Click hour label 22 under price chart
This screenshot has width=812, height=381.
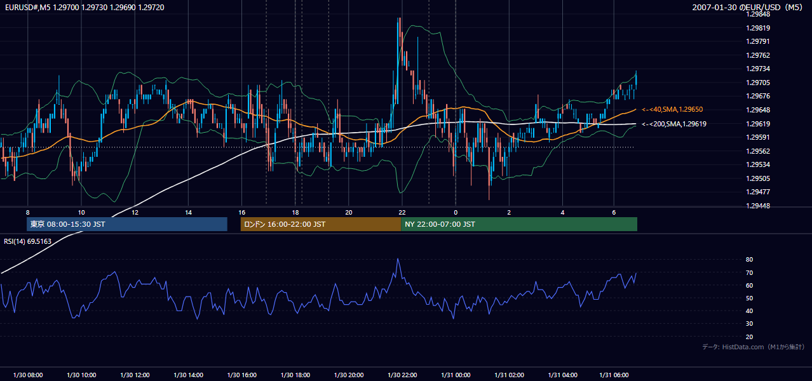(402, 212)
